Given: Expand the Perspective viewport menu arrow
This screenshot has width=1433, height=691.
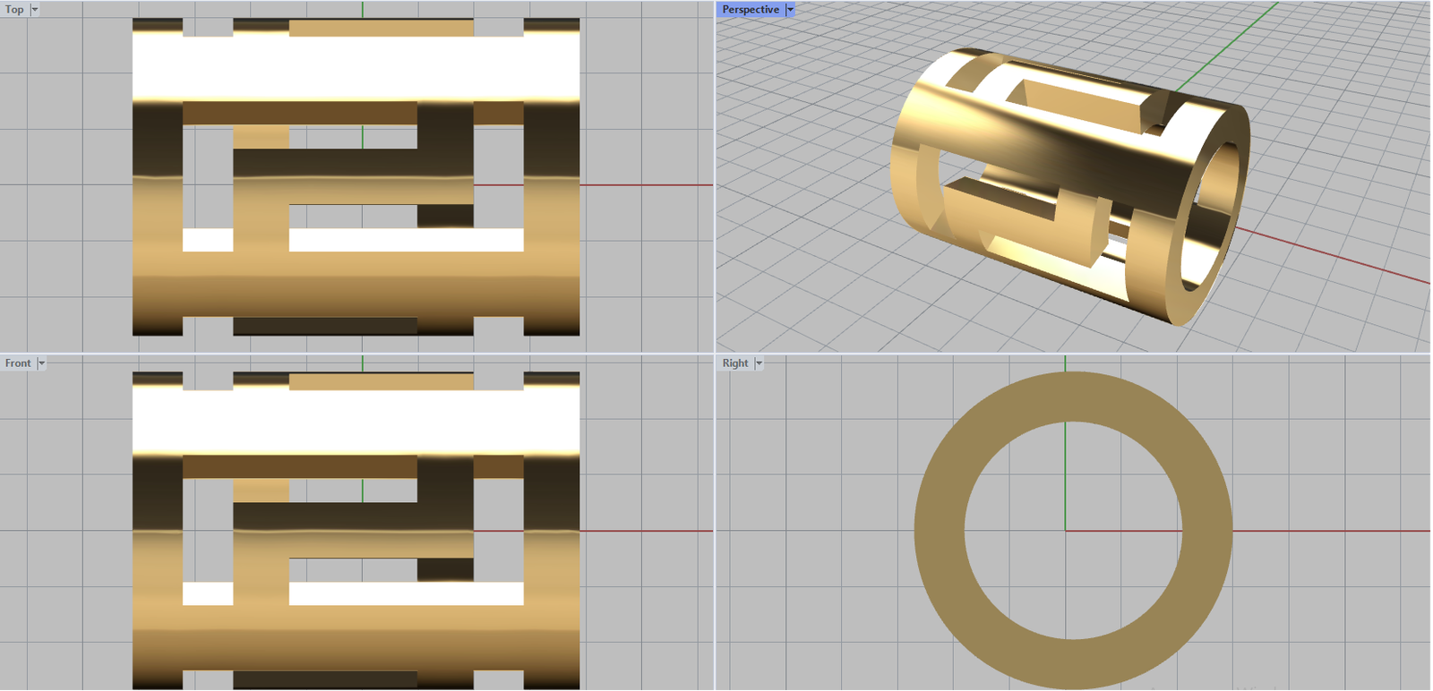Looking at the screenshot, I should [x=790, y=9].
